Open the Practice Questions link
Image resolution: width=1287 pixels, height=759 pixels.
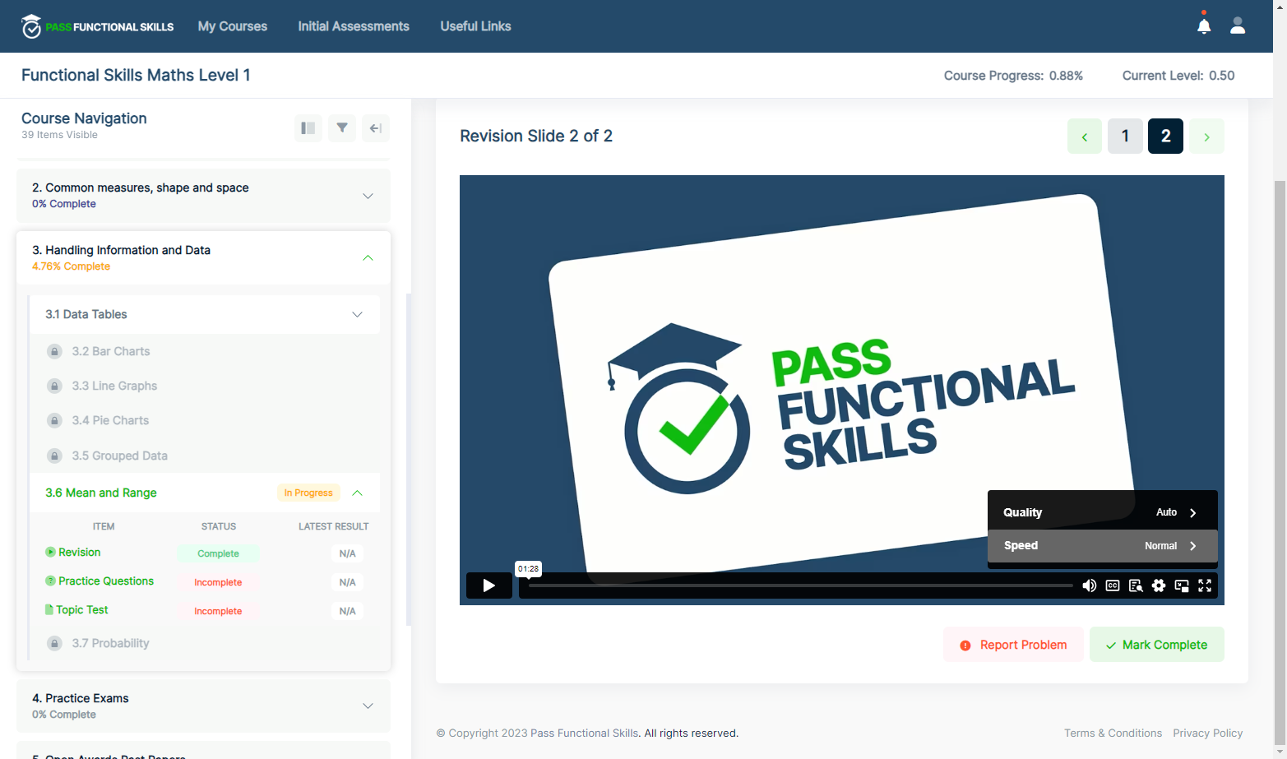point(106,581)
